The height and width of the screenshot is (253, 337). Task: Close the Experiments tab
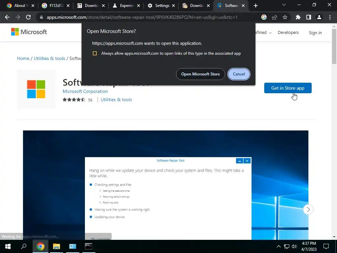[x=139, y=6]
